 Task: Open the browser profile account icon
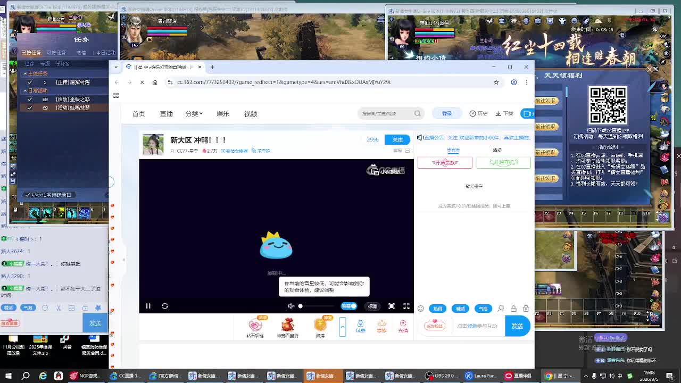pos(514,82)
